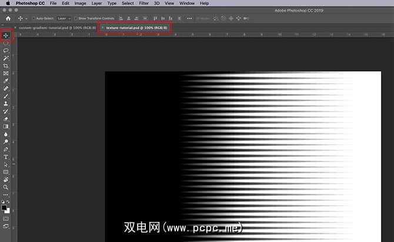394x242 pixels.
Task: Select the Move tool in the toolbar
Action: (6, 35)
